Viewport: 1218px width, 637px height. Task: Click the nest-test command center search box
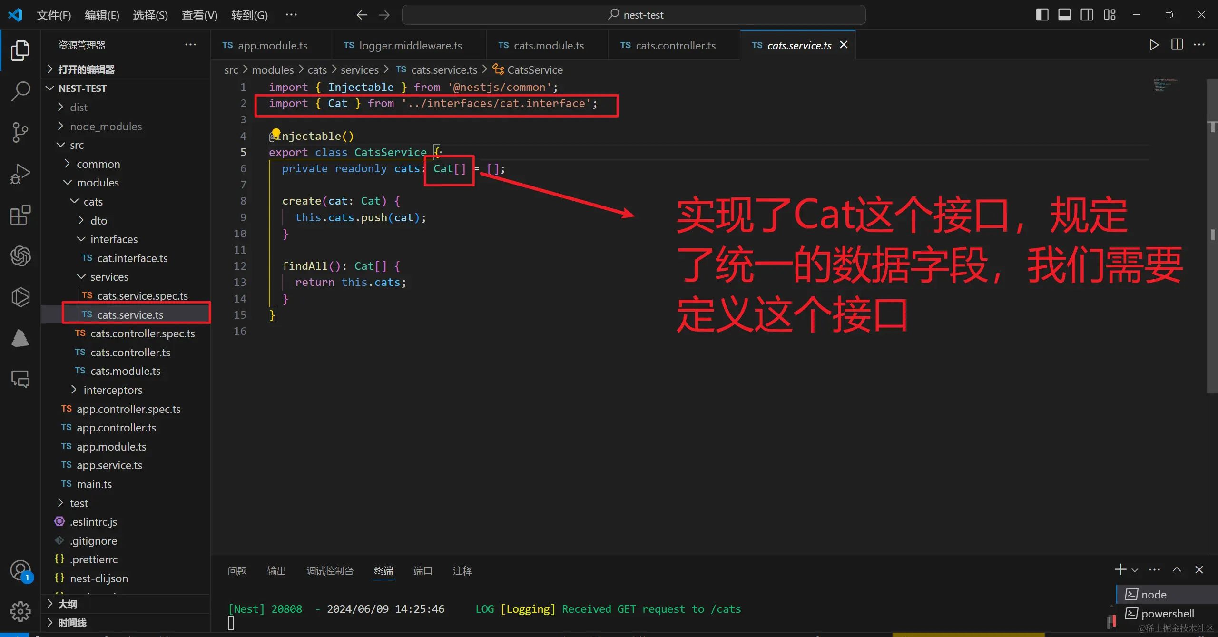[x=634, y=15]
